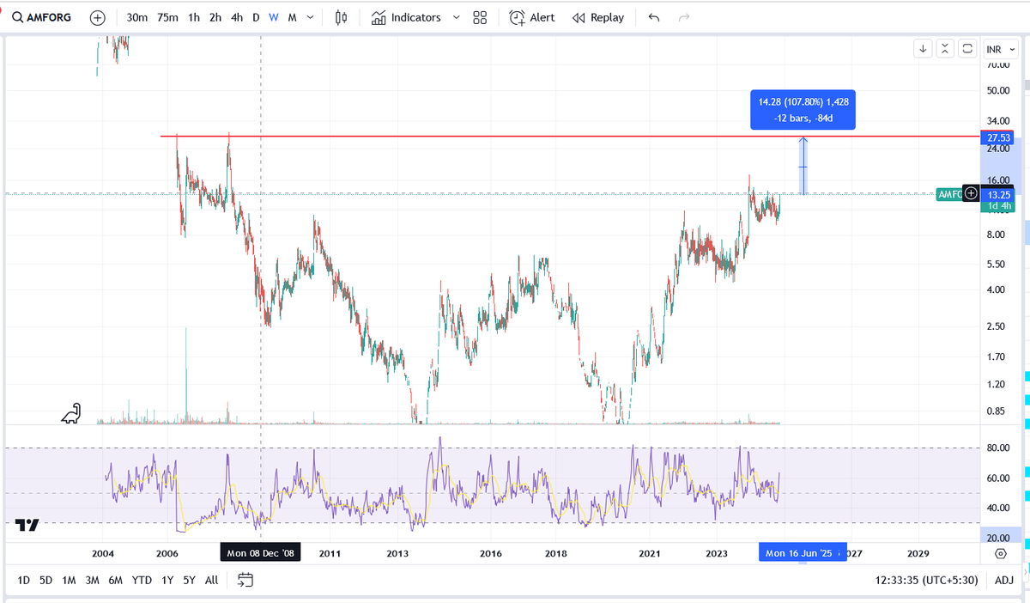Expand favorite indicators dropdown arrow
Viewport: 1030px width, 603px height.
click(456, 17)
